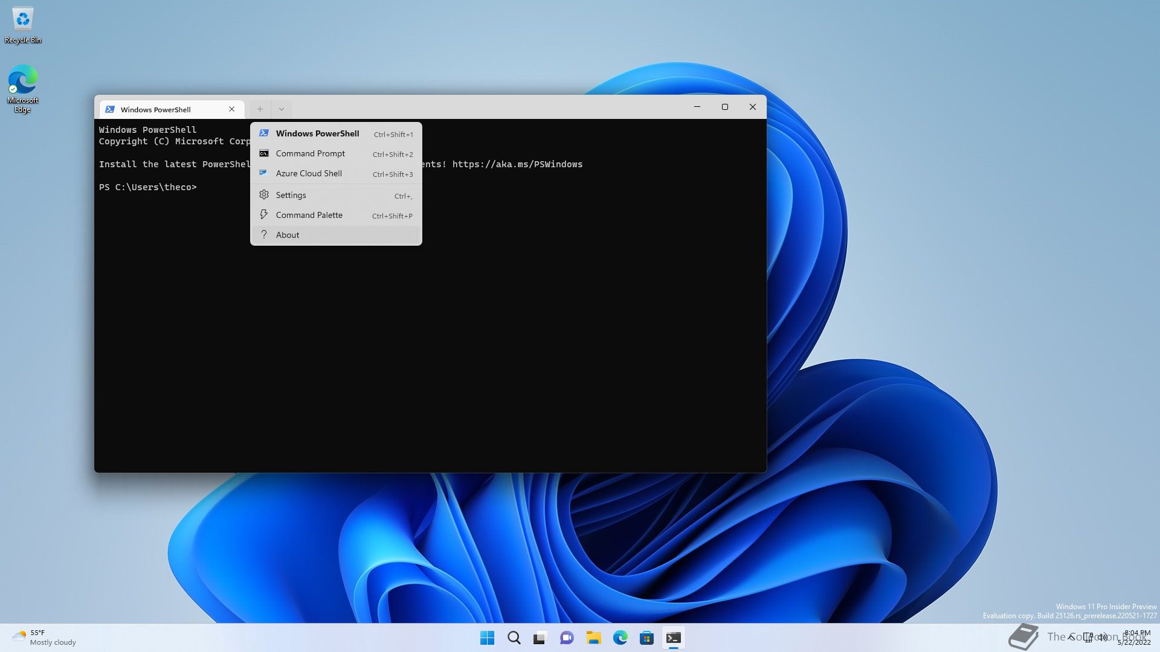Launch Edge from the taskbar
Image resolution: width=1160 pixels, height=652 pixels.
point(620,638)
